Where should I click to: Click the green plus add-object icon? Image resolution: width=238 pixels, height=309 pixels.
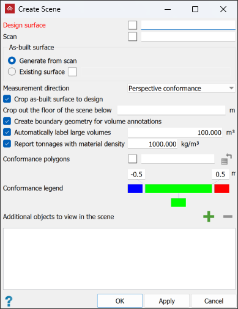(x=209, y=217)
